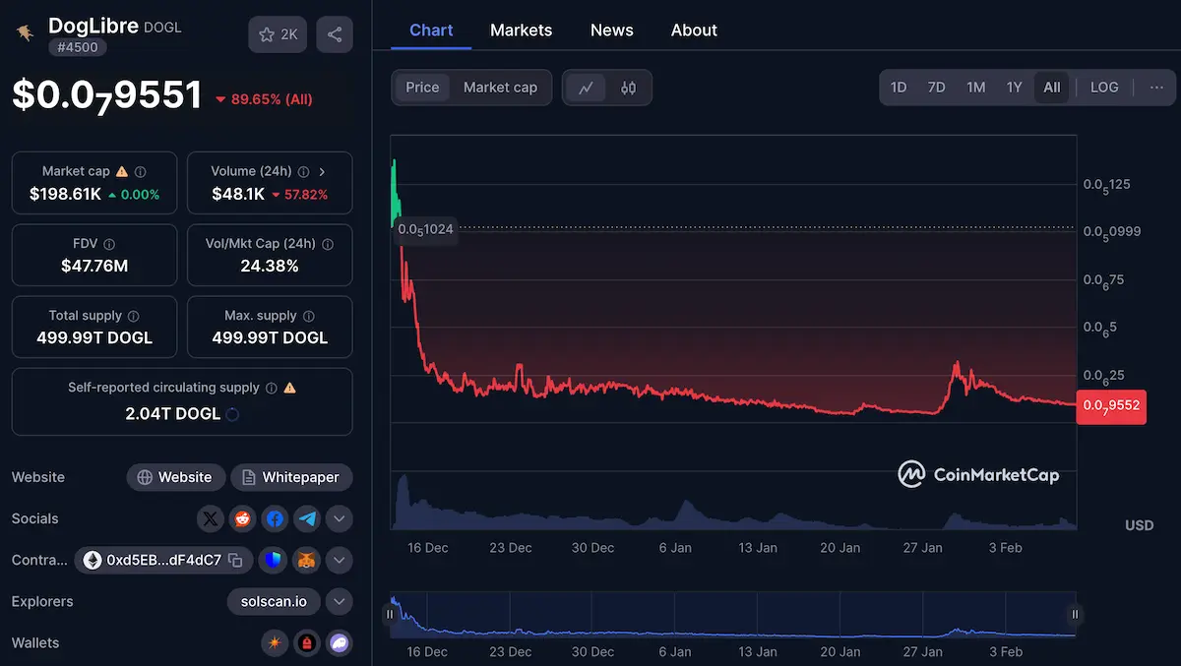Add DogLibre to watchlist via star 2K
1181x666 pixels.
coord(278,34)
